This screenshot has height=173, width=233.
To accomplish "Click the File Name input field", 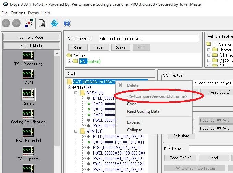I will [x=211, y=149].
